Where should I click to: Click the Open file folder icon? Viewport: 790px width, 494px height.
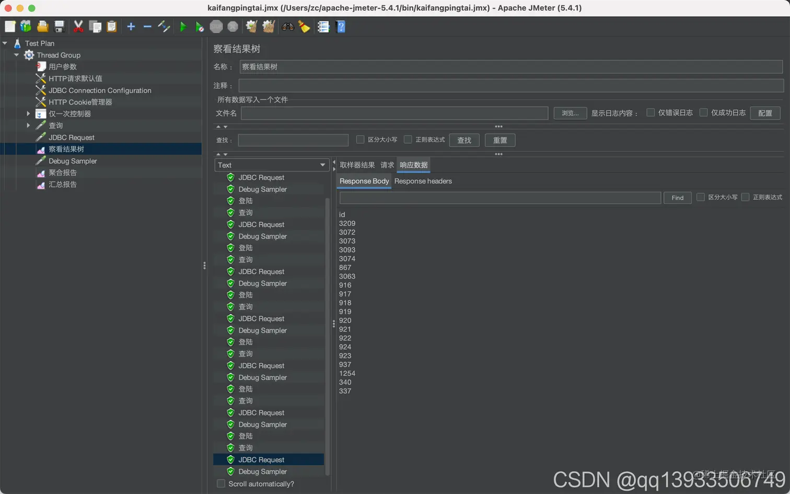[x=43, y=27]
